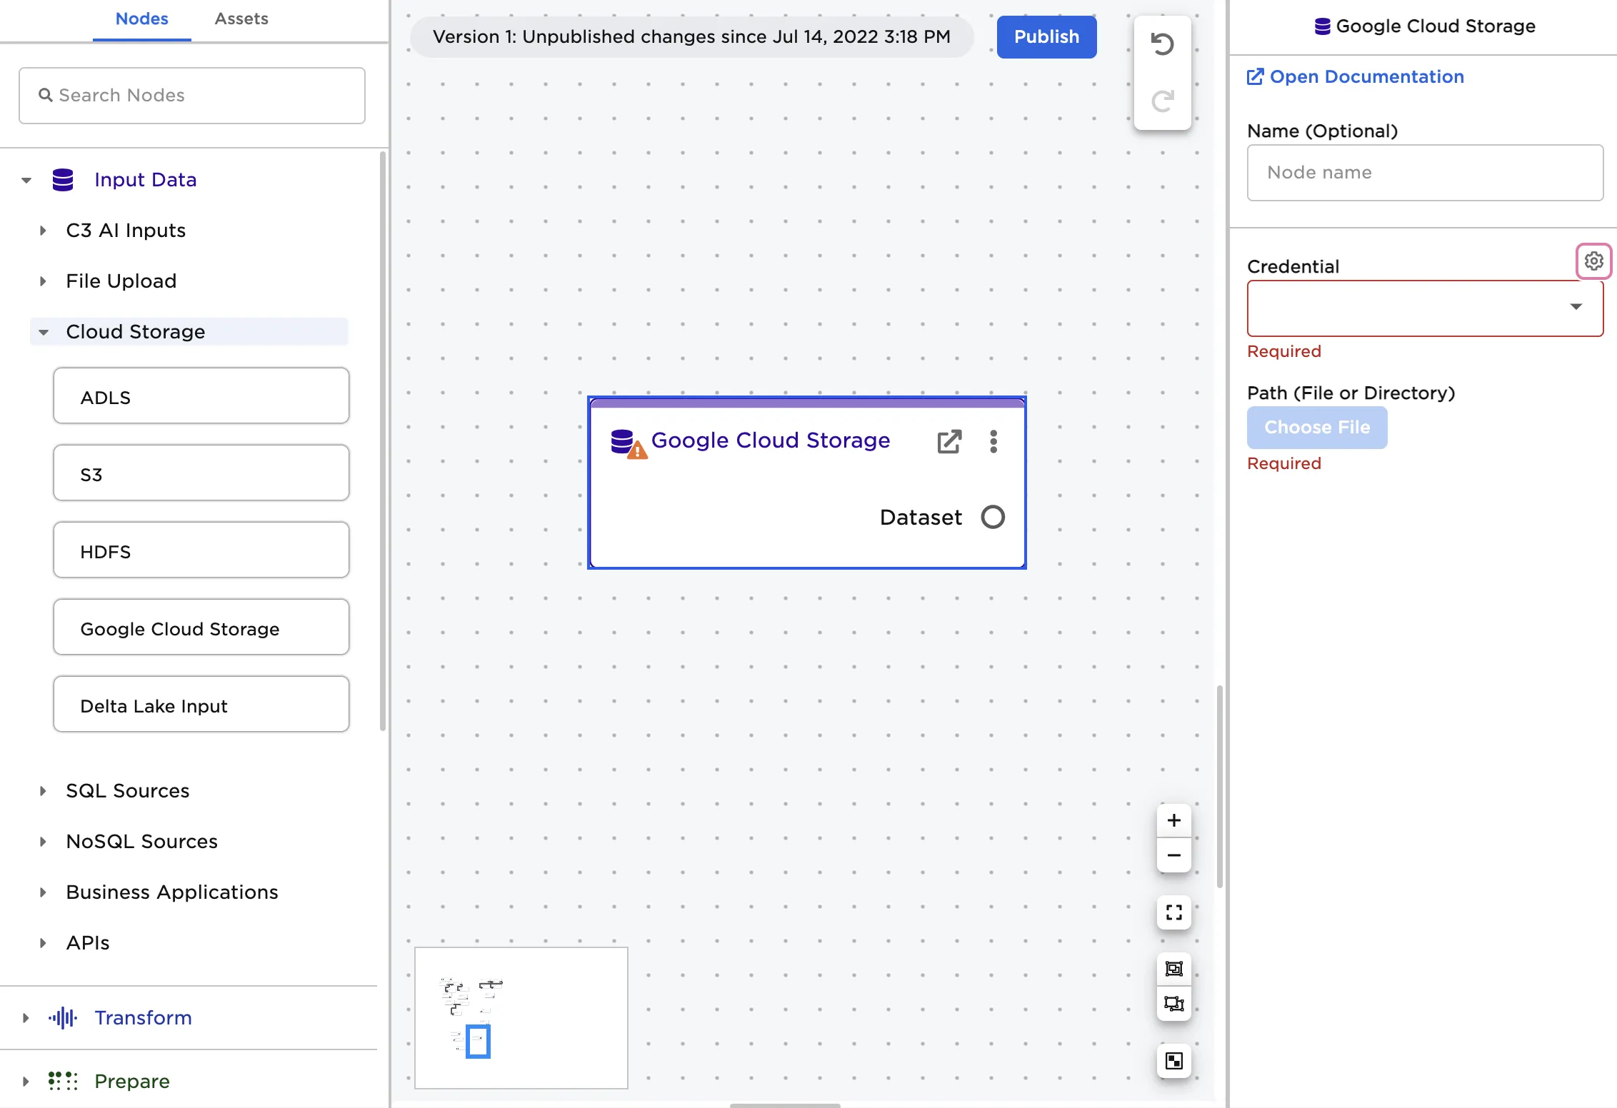Toggle the minimap with the checkered icon
This screenshot has height=1108, width=1617.
coord(1174,1061)
